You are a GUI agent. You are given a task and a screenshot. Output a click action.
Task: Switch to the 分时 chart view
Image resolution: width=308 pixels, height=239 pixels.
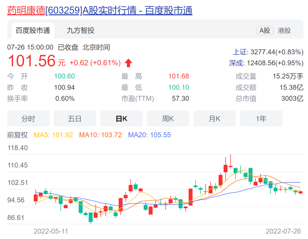click(28, 118)
